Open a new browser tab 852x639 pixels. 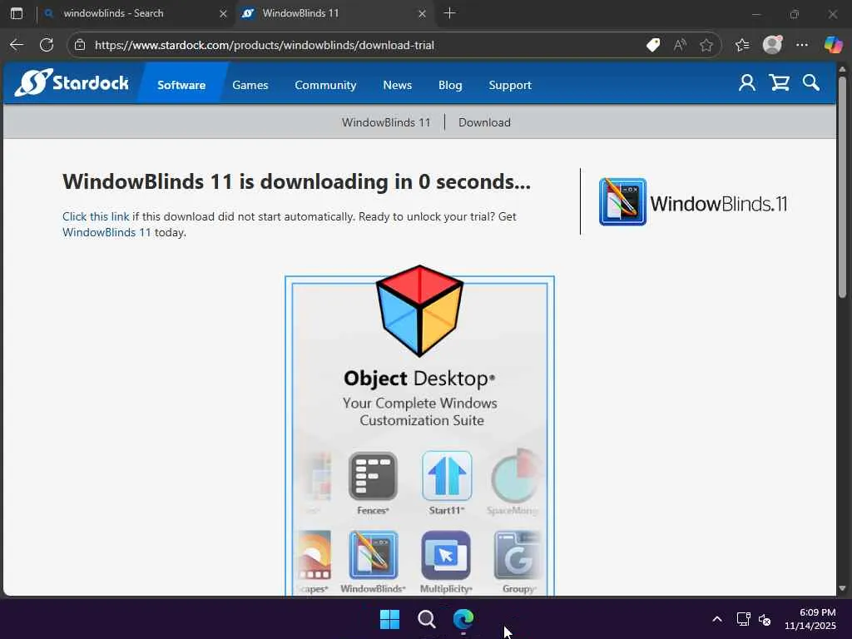pyautogui.click(x=449, y=13)
